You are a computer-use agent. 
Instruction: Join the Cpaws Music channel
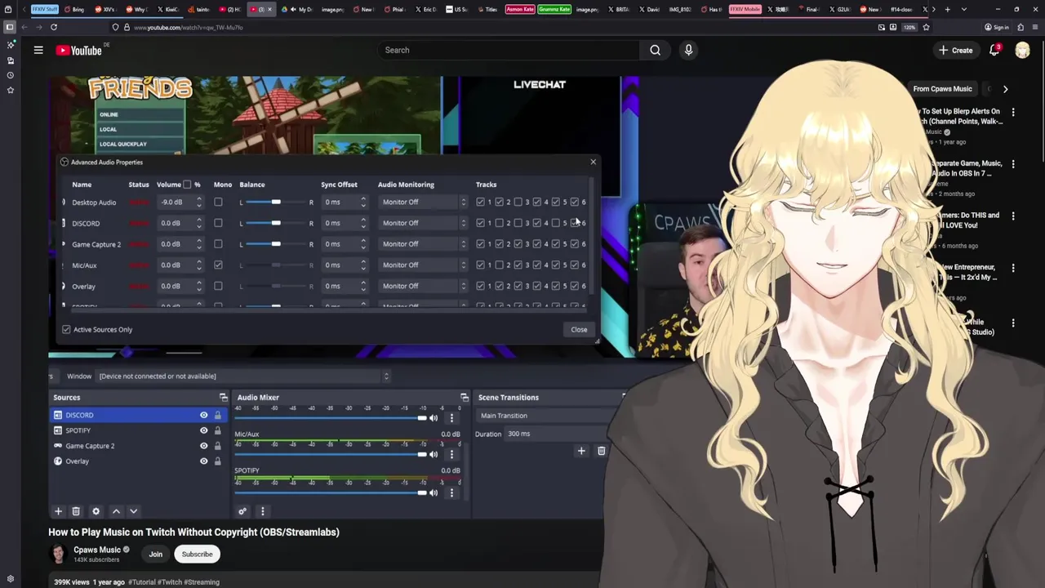(x=155, y=555)
